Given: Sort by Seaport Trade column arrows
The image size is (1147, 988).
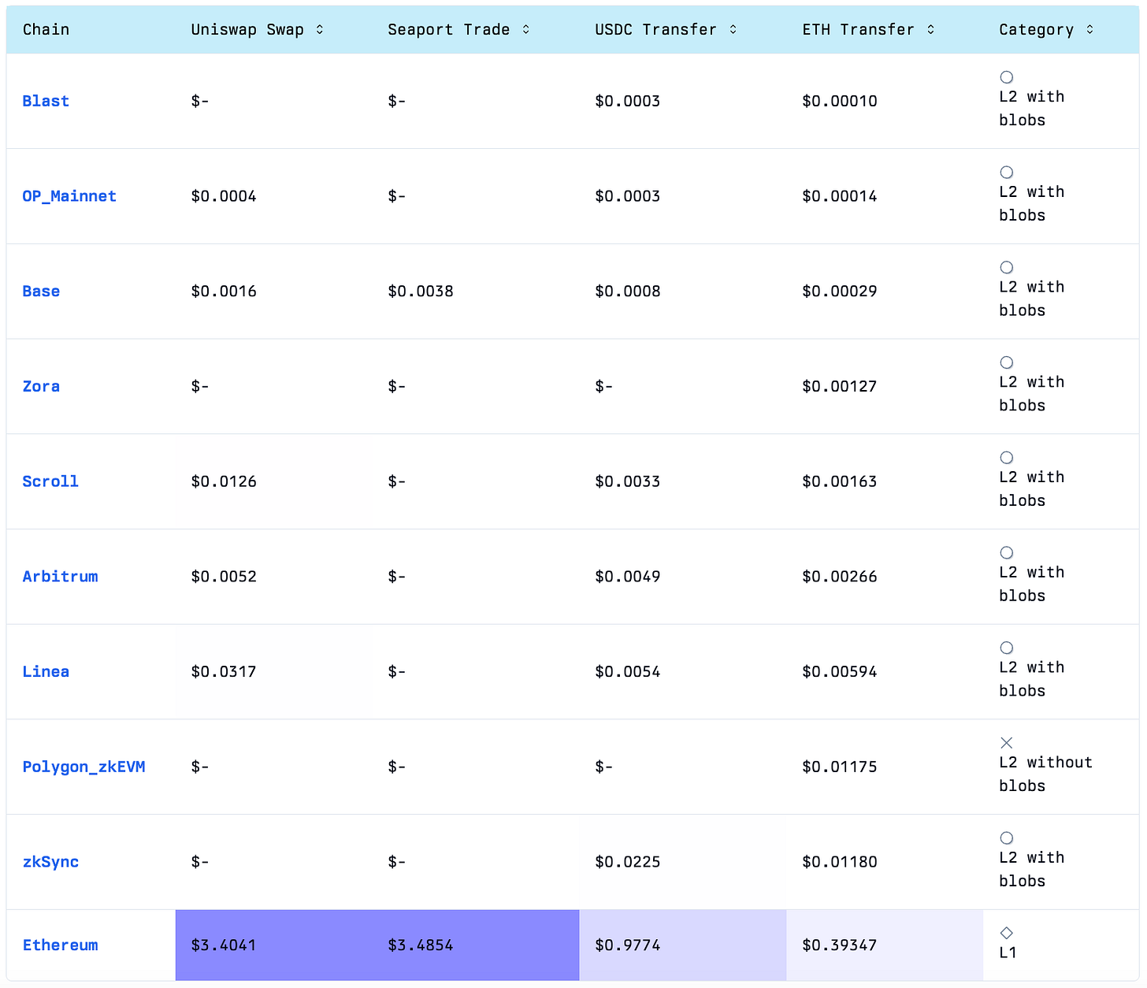Looking at the screenshot, I should [x=526, y=29].
